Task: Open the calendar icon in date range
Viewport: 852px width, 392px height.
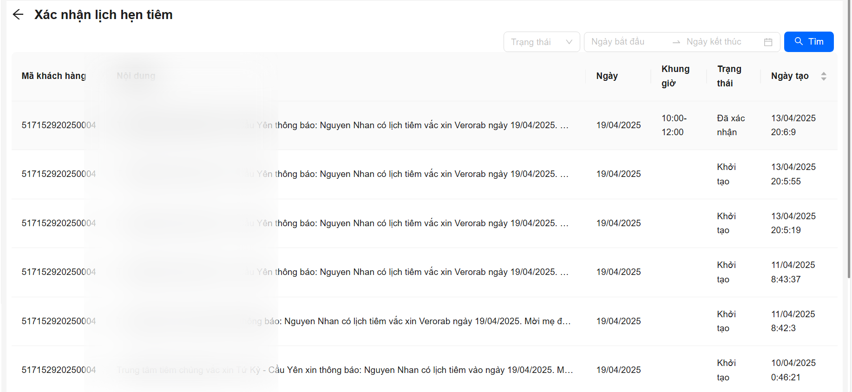Action: pyautogui.click(x=768, y=42)
